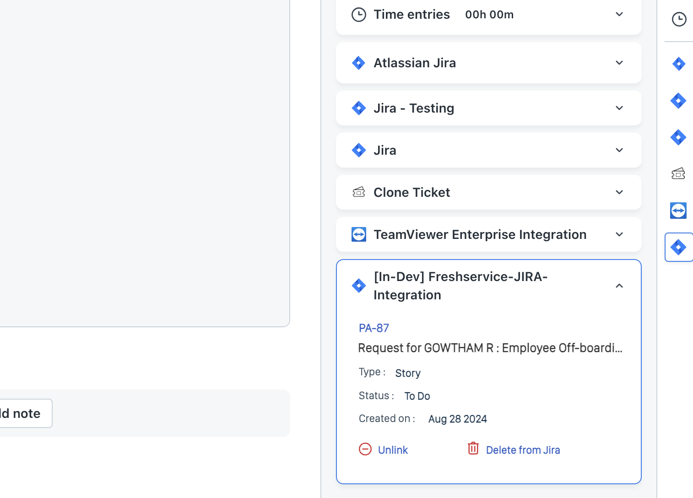The image size is (693, 498).
Task: Click the Time entries label
Action: [x=411, y=15]
